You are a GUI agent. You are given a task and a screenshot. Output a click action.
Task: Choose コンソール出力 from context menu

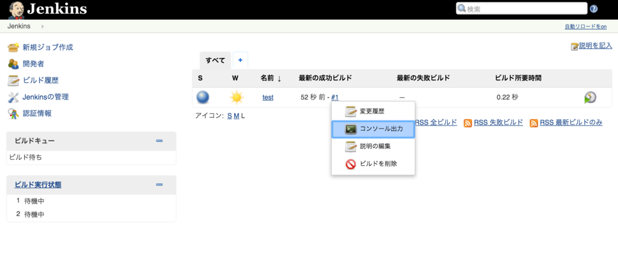tap(373, 129)
